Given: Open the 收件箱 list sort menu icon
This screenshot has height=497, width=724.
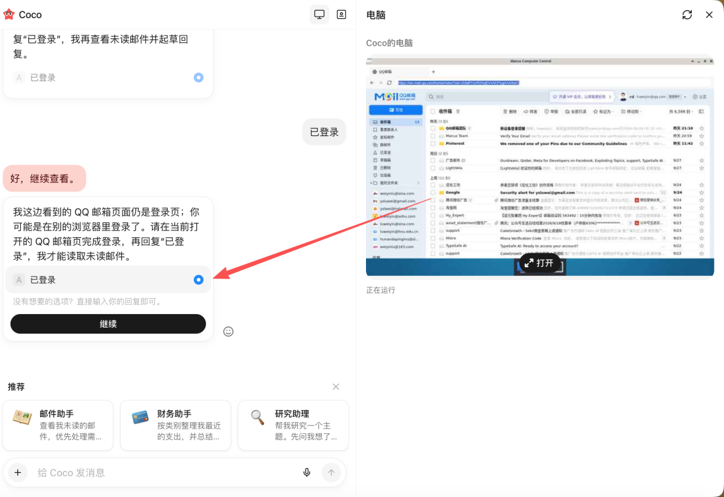Looking at the screenshot, I should 458,111.
